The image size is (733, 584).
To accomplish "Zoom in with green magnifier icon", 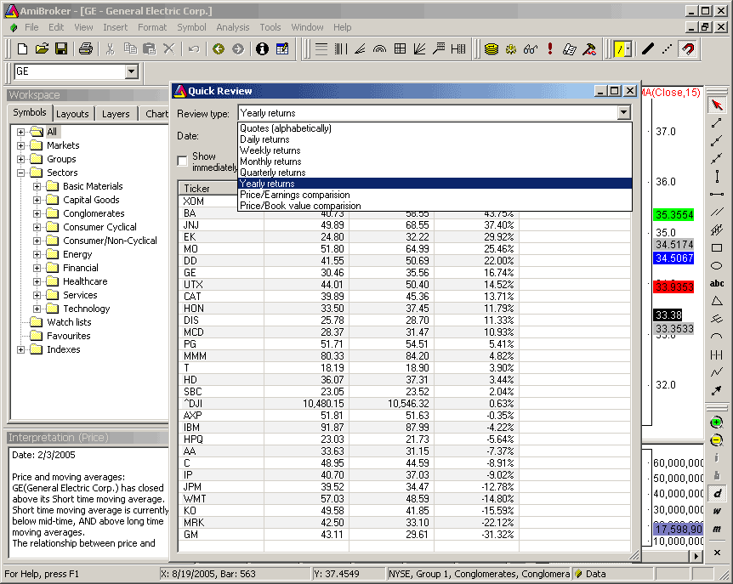I will pyautogui.click(x=716, y=422).
